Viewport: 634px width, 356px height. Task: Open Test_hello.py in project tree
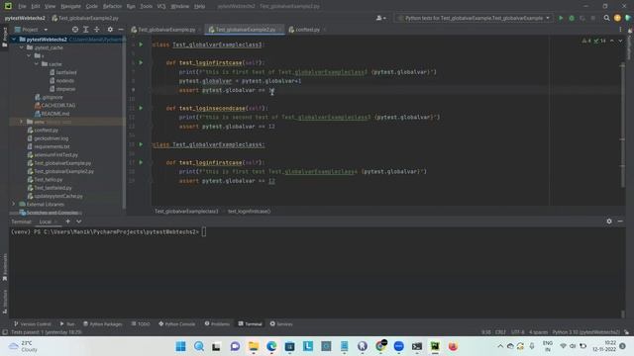[48, 180]
